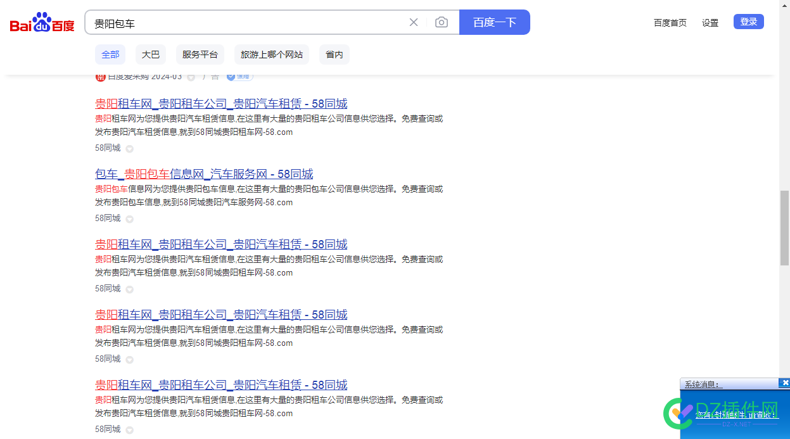Open image search via camera icon
Image resolution: width=790 pixels, height=439 pixels.
click(442, 22)
